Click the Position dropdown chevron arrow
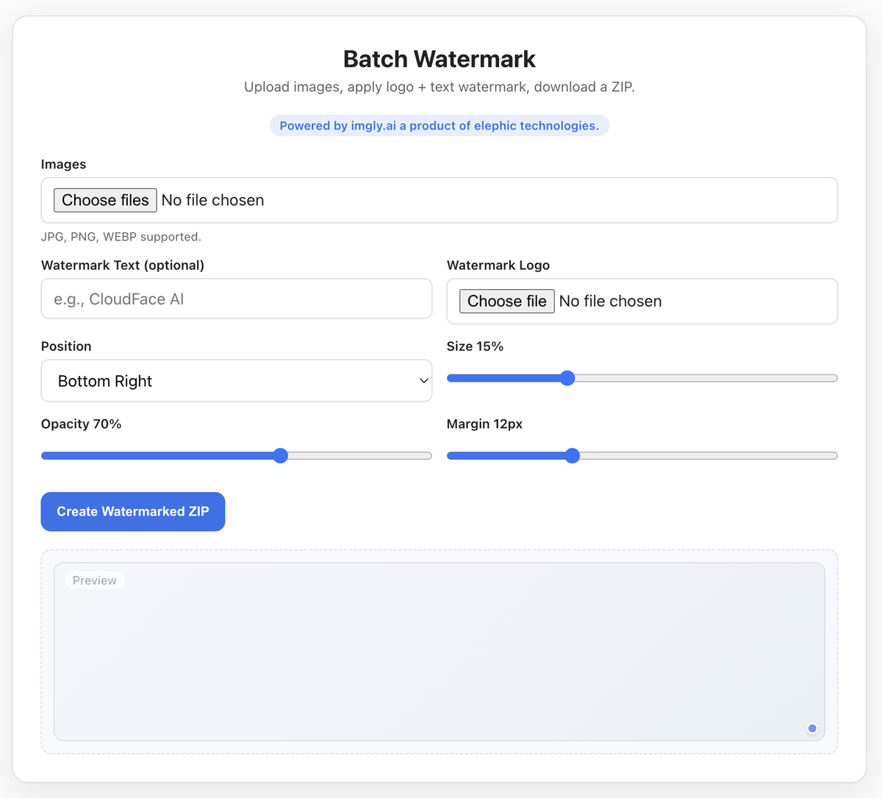 tap(423, 381)
